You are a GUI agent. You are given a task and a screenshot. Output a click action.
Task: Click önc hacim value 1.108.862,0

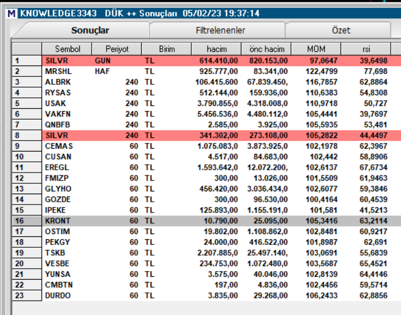[x=267, y=231]
